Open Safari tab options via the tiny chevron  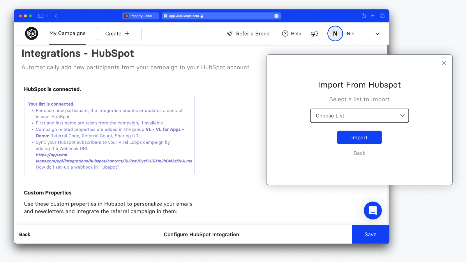point(47,16)
